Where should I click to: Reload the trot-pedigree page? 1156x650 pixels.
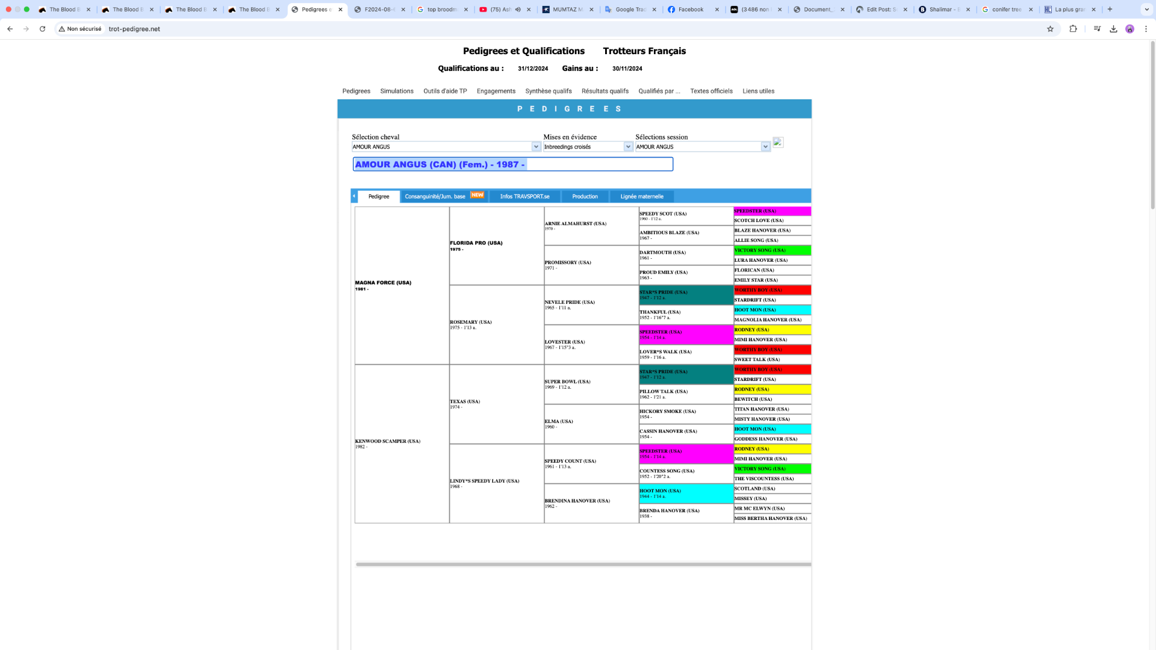pyautogui.click(x=42, y=29)
